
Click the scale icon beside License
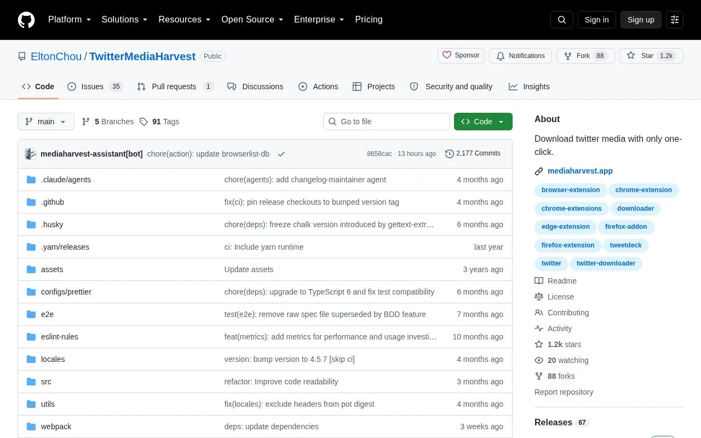coord(539,297)
